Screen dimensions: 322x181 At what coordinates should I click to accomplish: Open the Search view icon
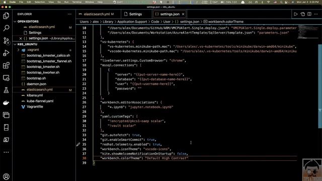pyautogui.click(x=6, y=28)
